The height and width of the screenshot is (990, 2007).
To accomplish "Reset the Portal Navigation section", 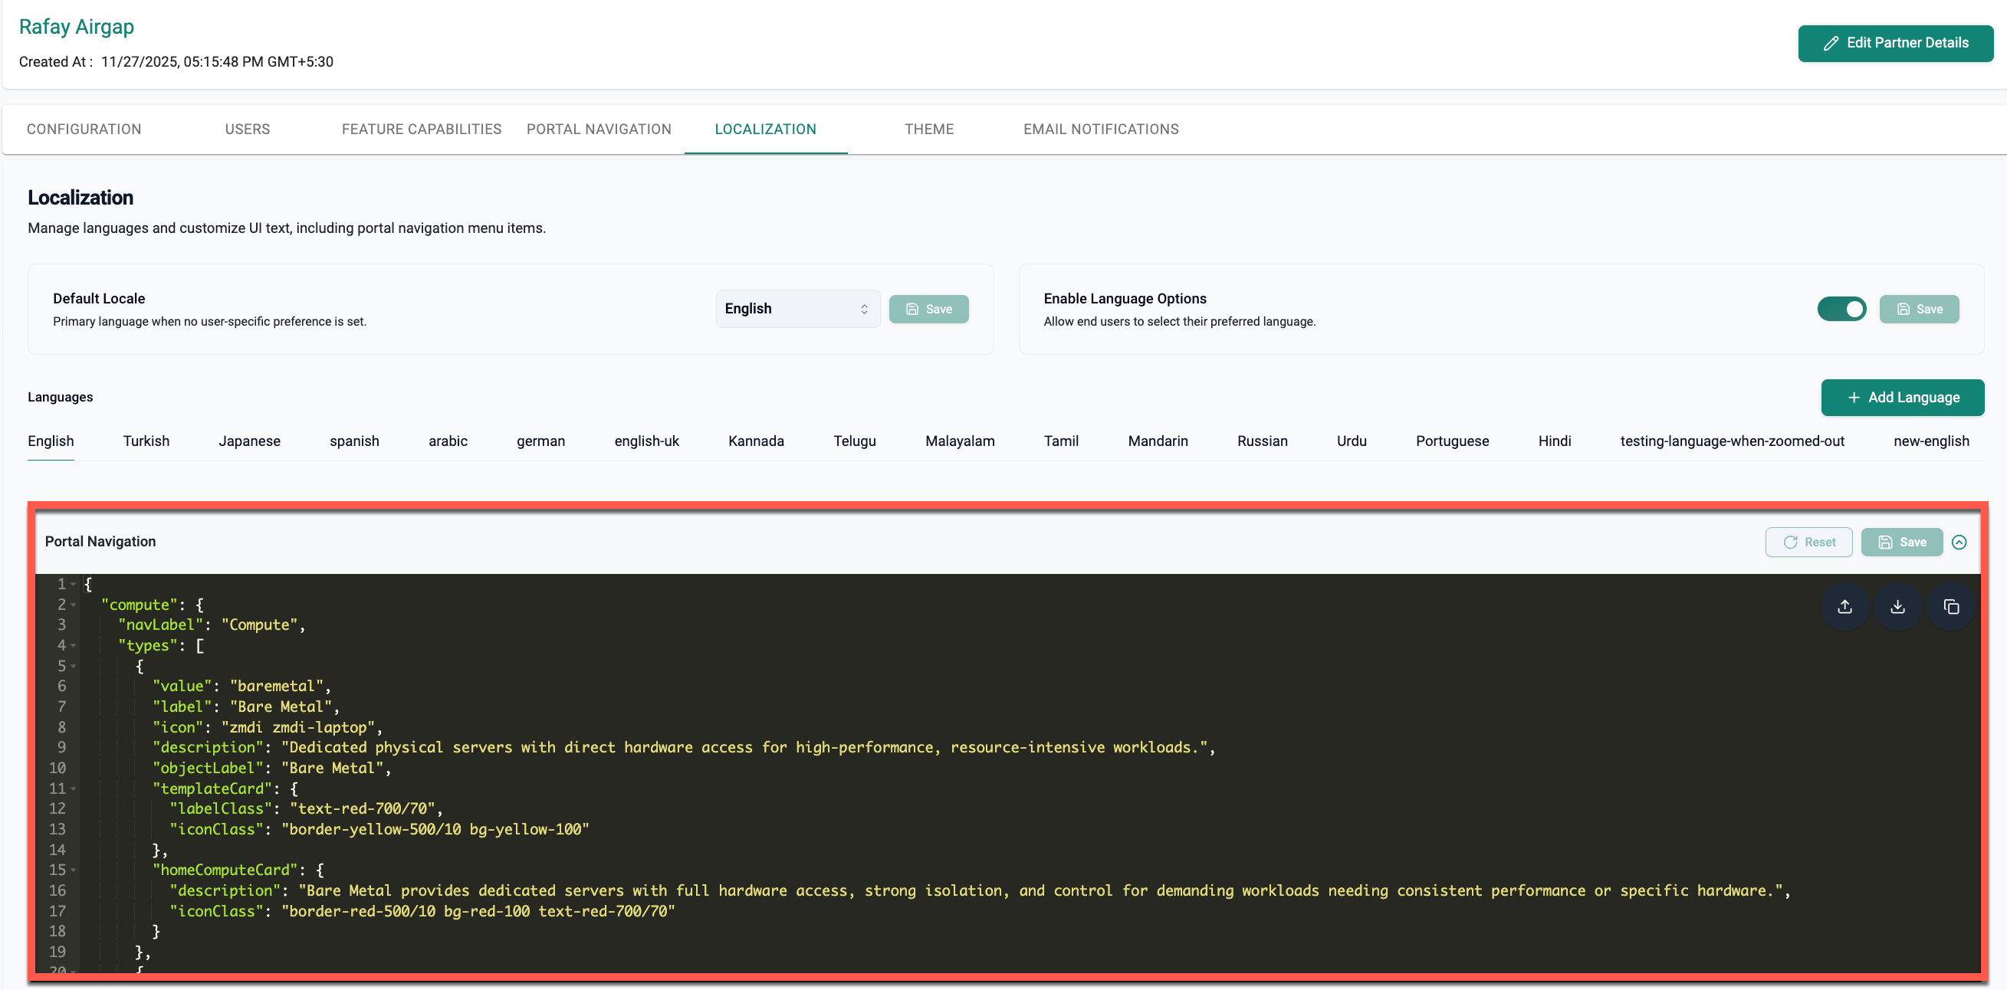I will point(1808,542).
